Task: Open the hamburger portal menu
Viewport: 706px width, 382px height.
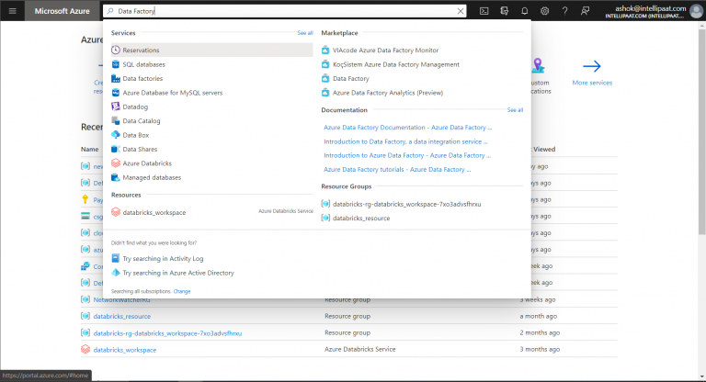Action: coord(12,11)
